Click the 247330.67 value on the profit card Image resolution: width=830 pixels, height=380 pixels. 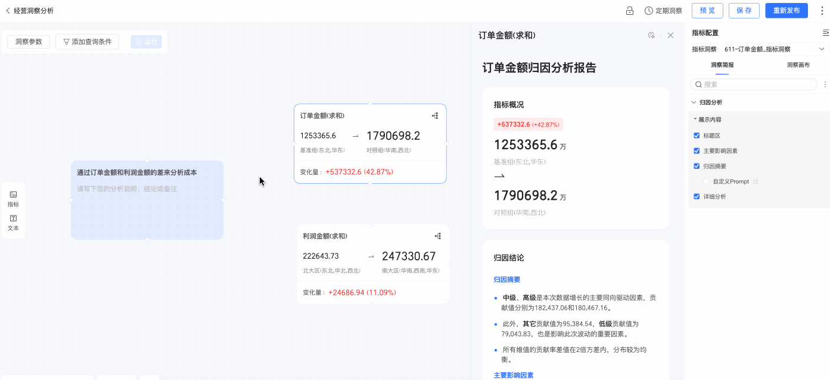click(409, 256)
